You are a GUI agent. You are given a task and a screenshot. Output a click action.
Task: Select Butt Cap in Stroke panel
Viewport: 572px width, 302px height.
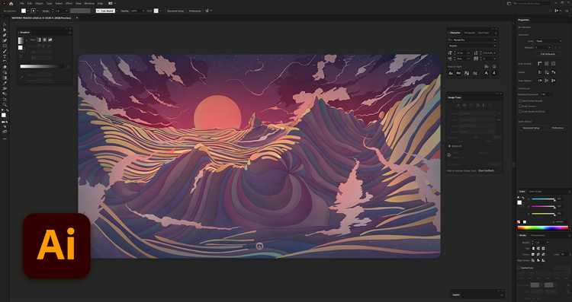pos(533,248)
